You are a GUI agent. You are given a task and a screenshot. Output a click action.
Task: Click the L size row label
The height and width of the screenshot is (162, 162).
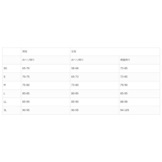5,93
